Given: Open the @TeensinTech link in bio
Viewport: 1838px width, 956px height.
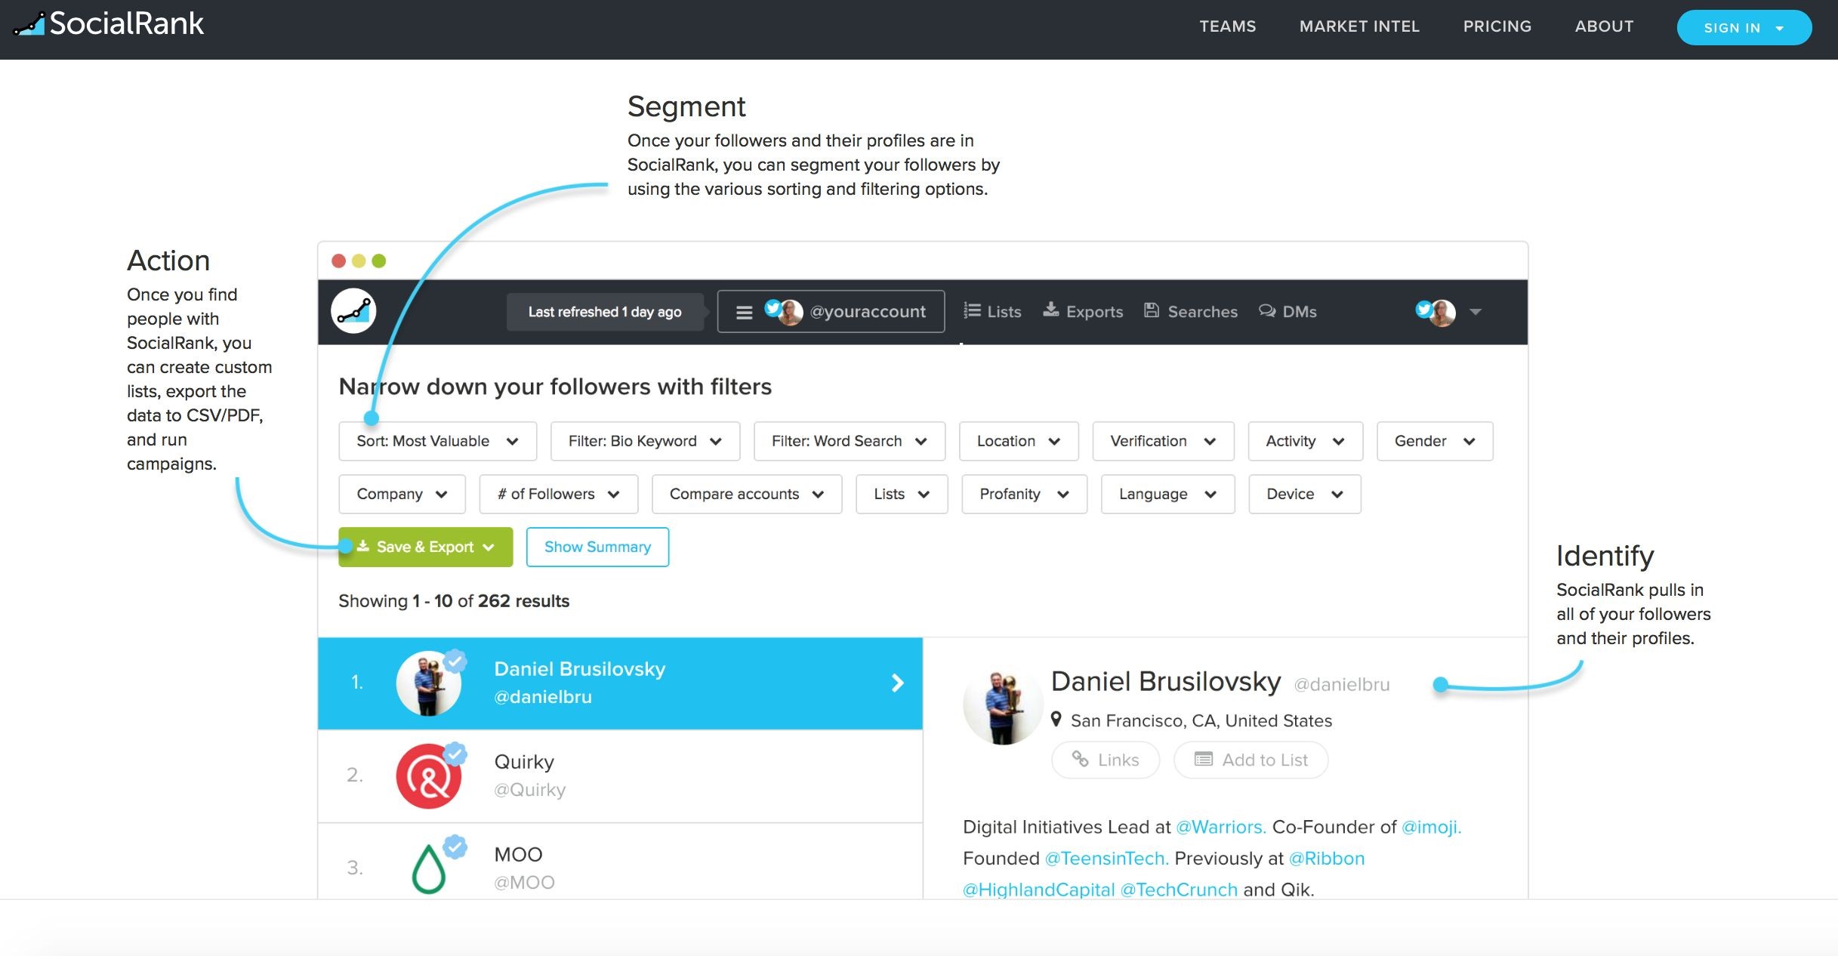Looking at the screenshot, I should [x=1107, y=859].
